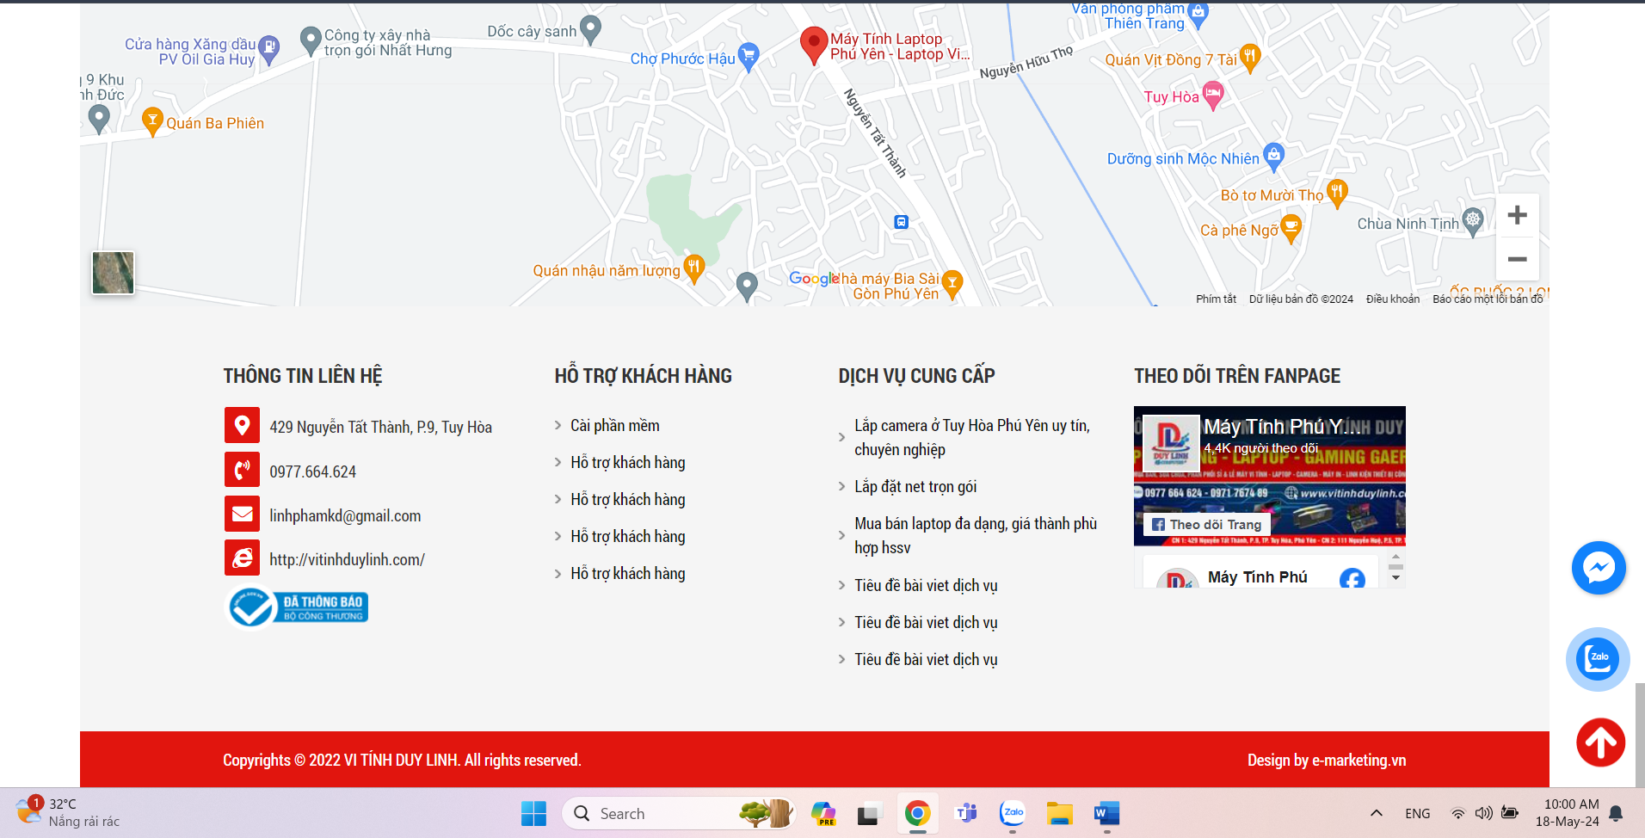Click the red envelope email icon
Screen dimensions: 1645x838
click(242, 514)
